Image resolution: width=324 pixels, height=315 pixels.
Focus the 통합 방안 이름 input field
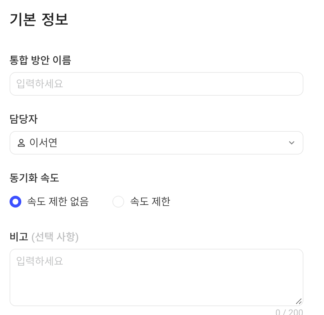tap(156, 84)
